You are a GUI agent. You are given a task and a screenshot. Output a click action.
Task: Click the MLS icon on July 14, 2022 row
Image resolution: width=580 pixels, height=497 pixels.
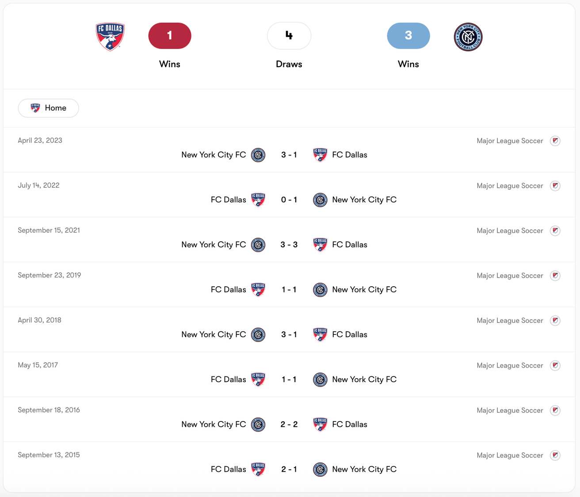(x=555, y=186)
